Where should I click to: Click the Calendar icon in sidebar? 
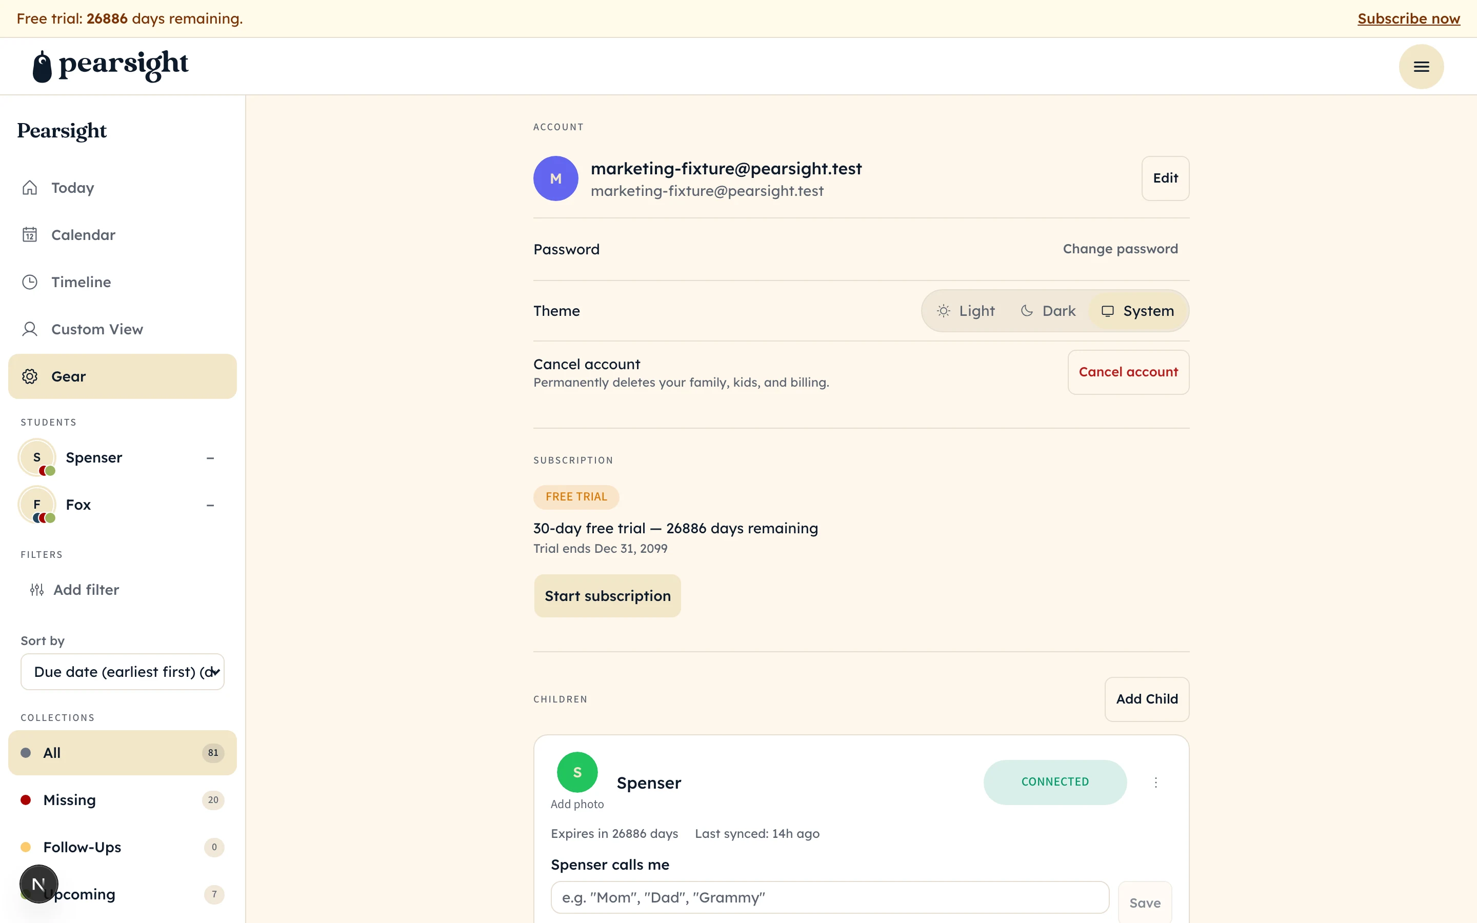click(30, 234)
